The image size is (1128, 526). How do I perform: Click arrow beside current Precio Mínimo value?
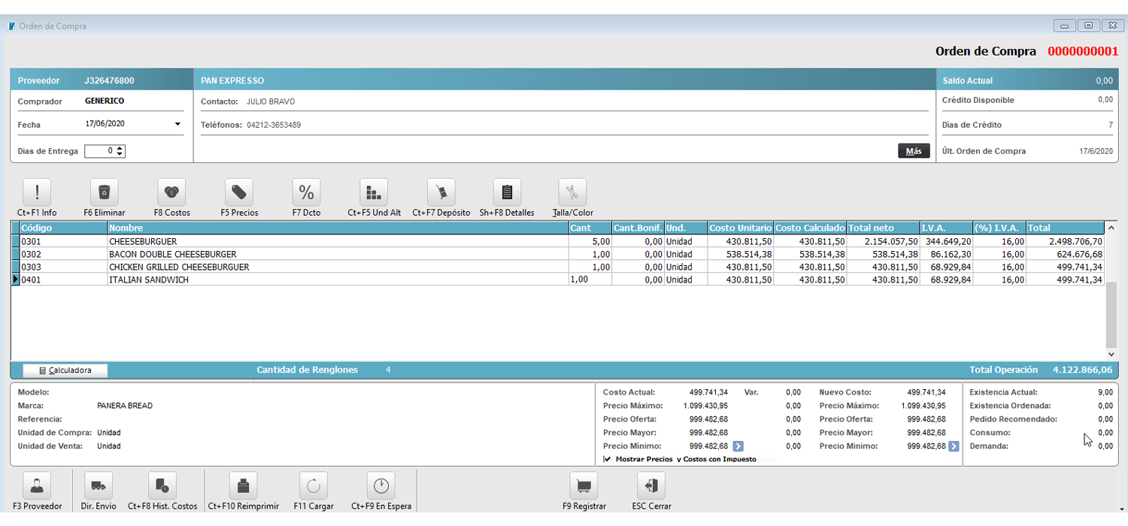738,446
